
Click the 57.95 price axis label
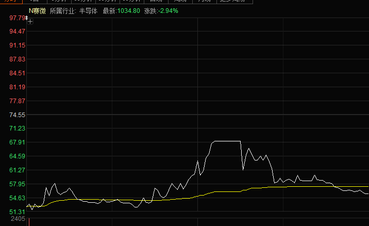tap(18, 184)
